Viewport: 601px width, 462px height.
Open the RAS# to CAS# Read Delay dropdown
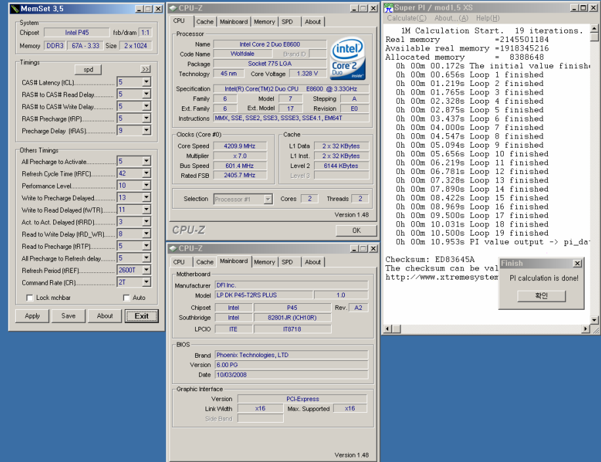(146, 94)
